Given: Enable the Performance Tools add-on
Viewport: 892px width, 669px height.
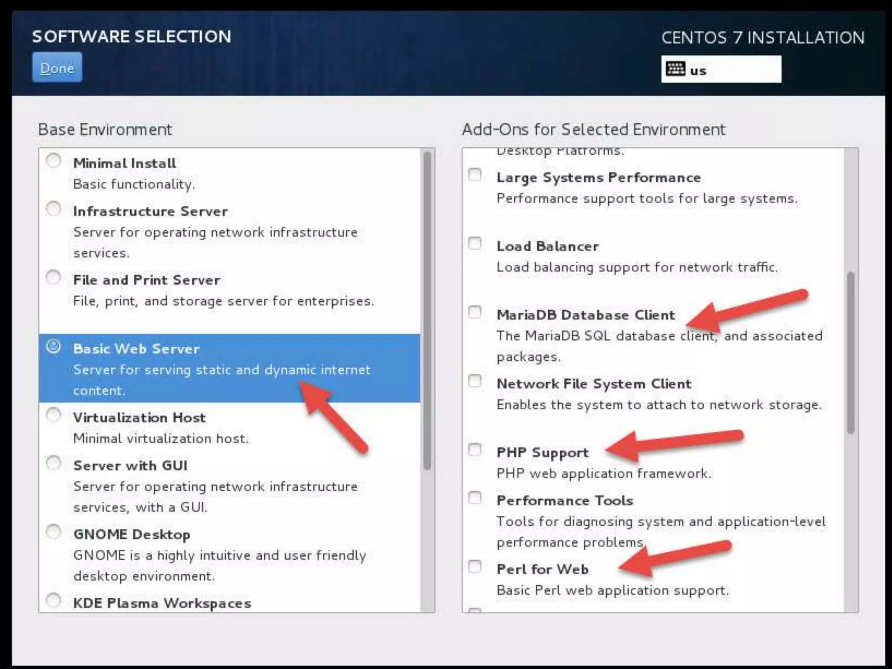Looking at the screenshot, I should [475, 498].
